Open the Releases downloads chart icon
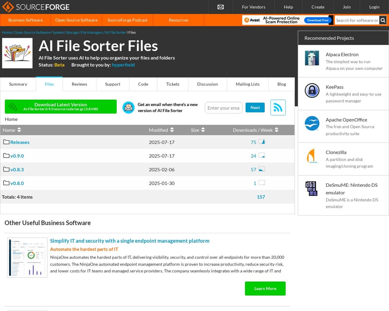The image size is (389, 311). 262,141
